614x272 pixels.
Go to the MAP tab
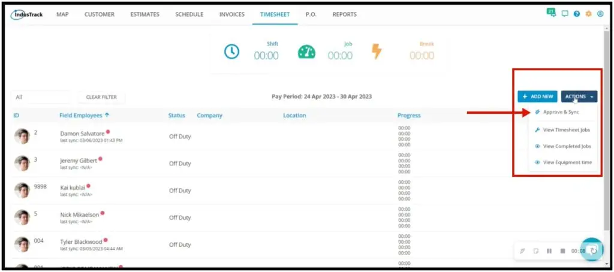tap(62, 14)
